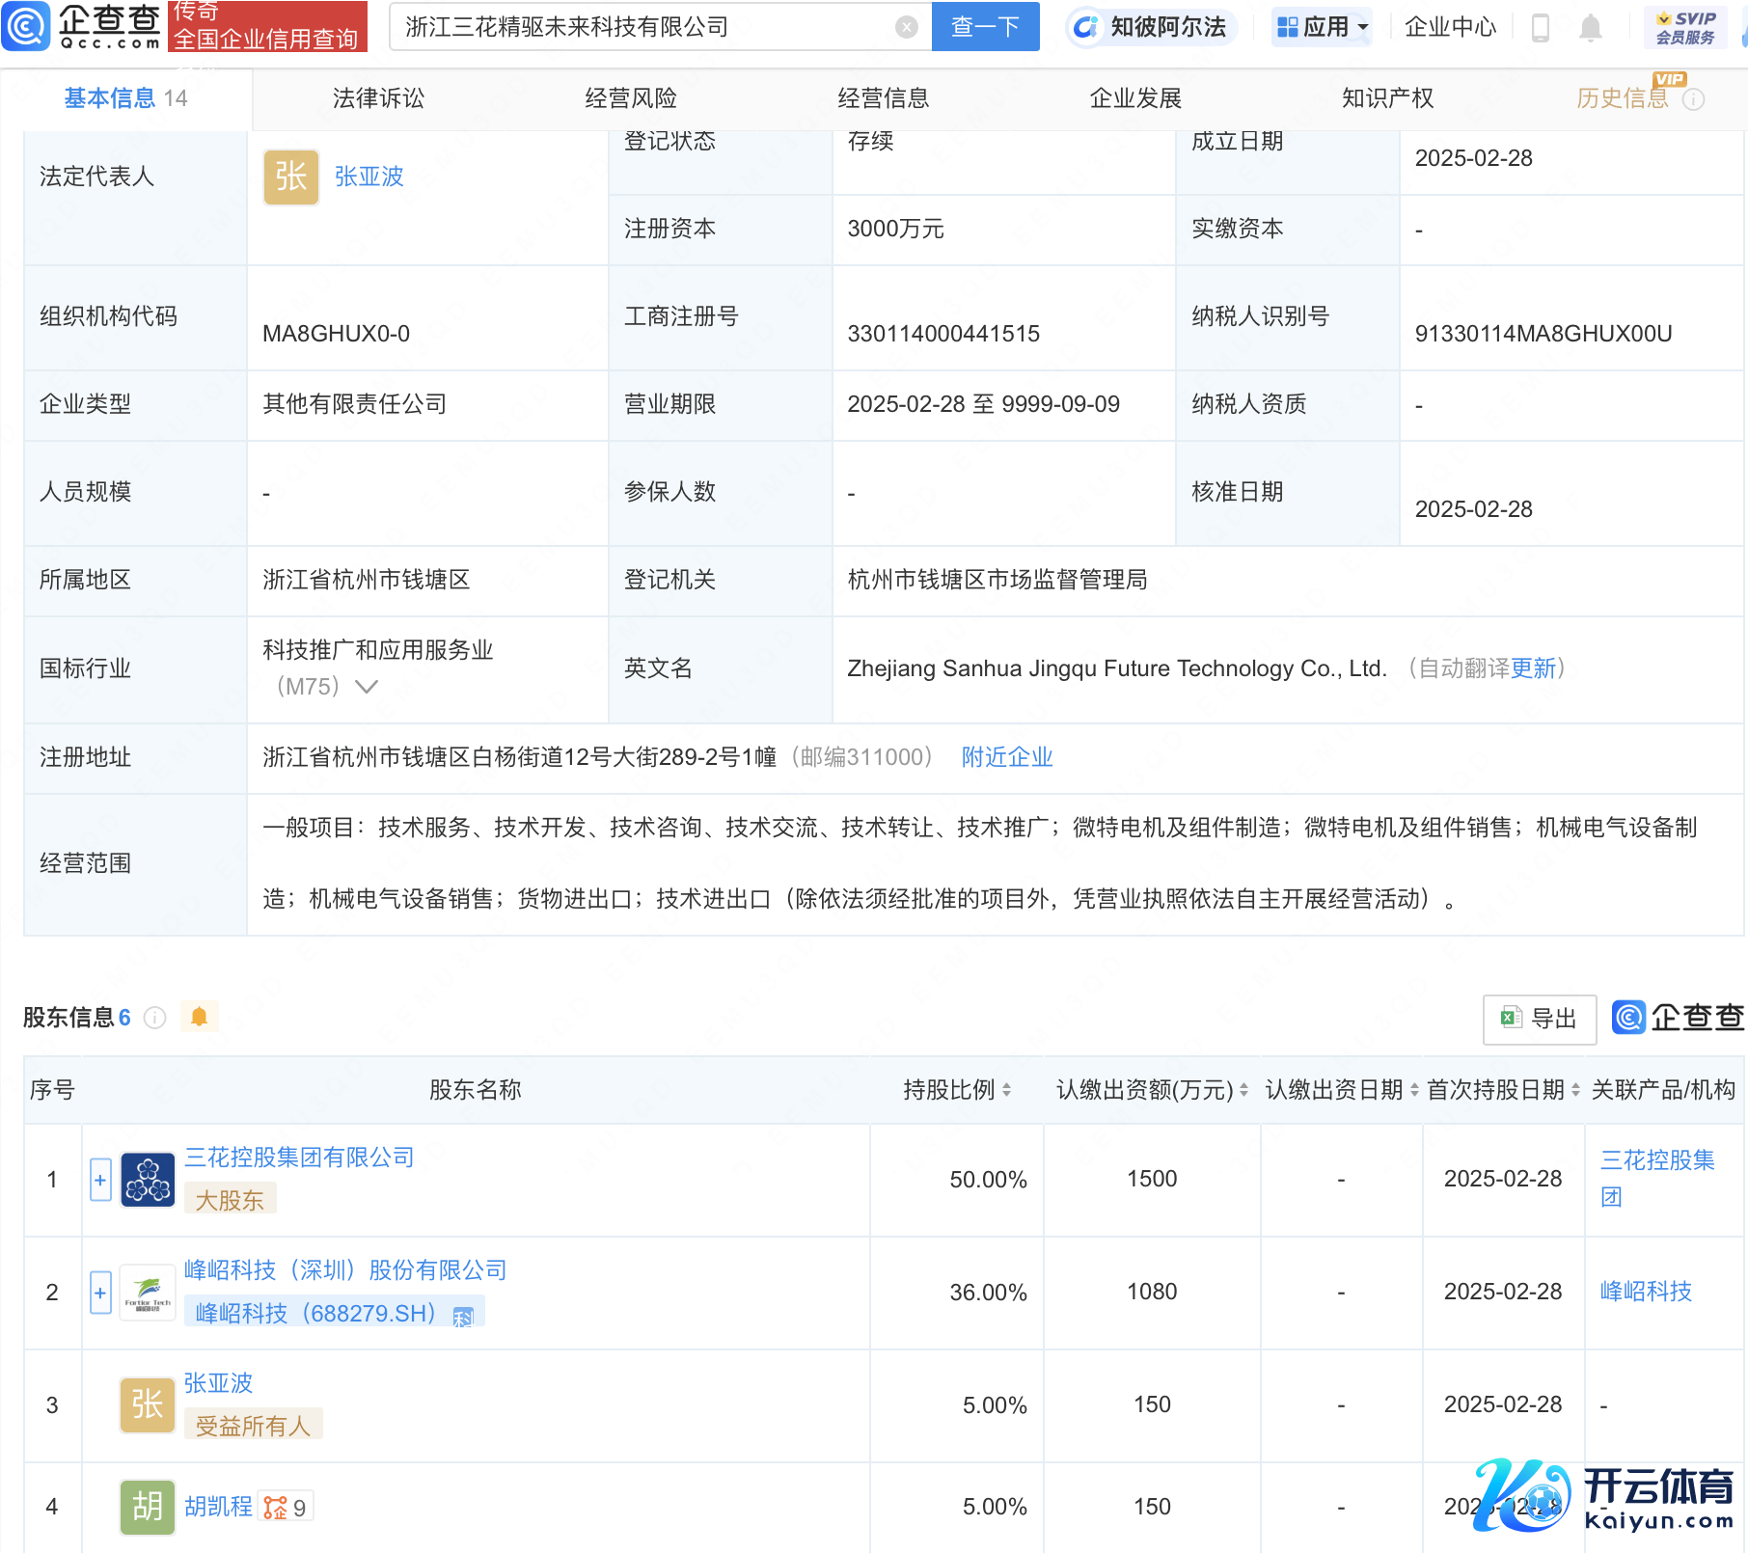Click the shareholder info tooltip icon
1748x1553 pixels.
[x=155, y=1018]
